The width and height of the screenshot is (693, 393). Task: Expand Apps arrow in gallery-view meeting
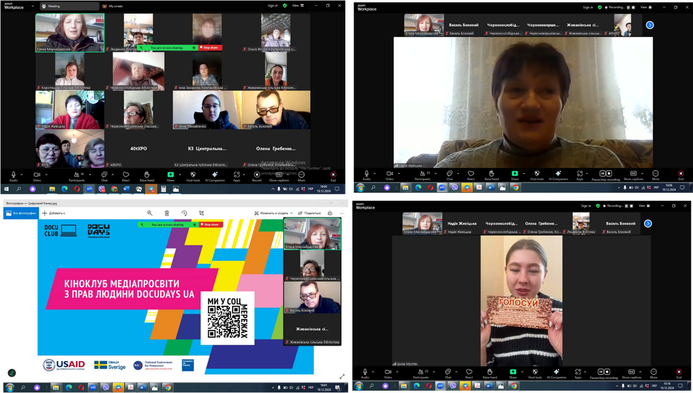tap(245, 174)
